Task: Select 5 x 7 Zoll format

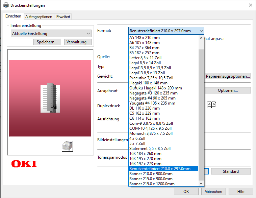Action: 163,144
